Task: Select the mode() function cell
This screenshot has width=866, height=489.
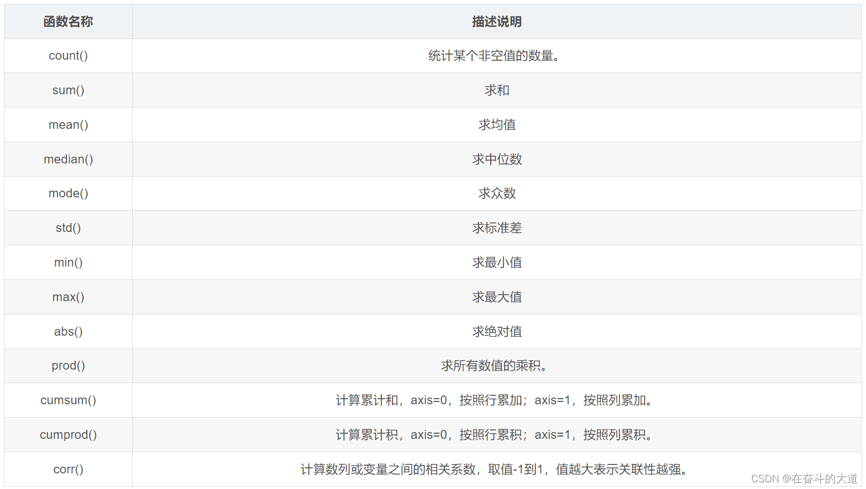Action: 68,193
